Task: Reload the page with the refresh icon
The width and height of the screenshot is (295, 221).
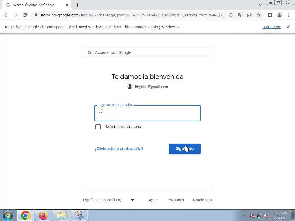Action: point(25,15)
